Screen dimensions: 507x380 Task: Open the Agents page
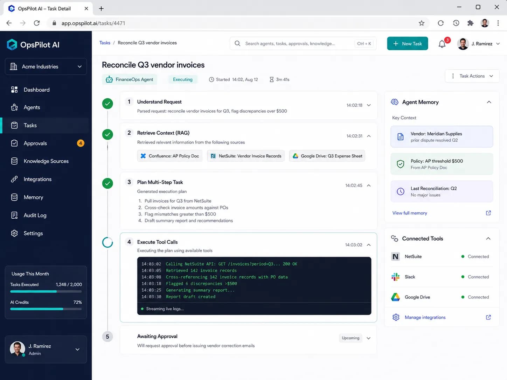click(46, 107)
